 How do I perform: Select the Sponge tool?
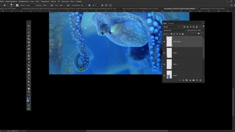pos(29,72)
